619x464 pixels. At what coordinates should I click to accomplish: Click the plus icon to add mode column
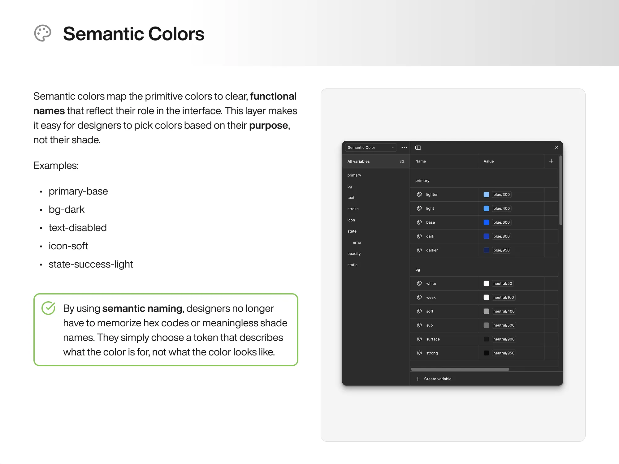[x=551, y=161]
